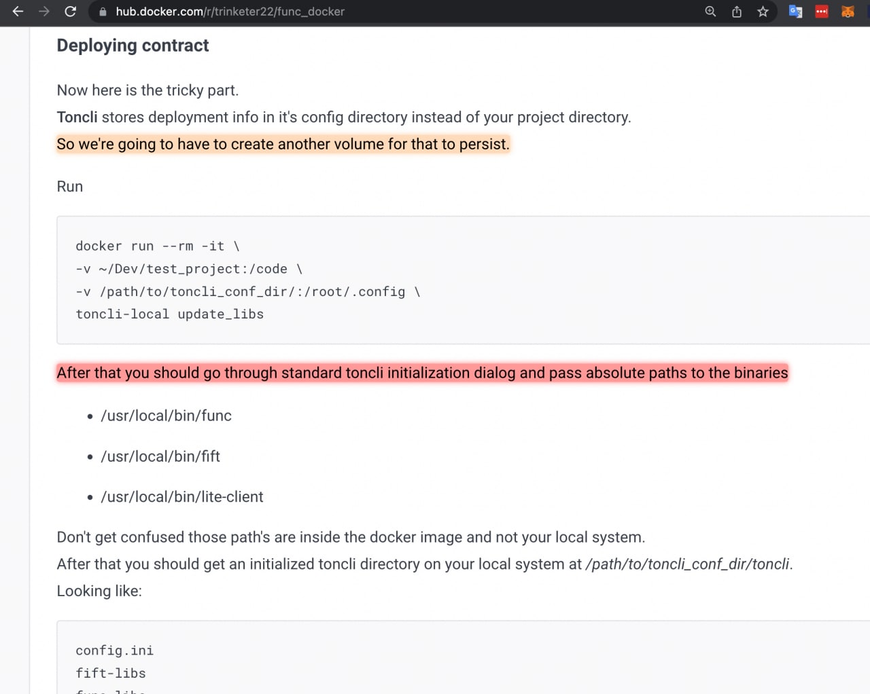This screenshot has height=694, width=870.
Task: Select the 'Deploying contract' heading
Action: 133,45
